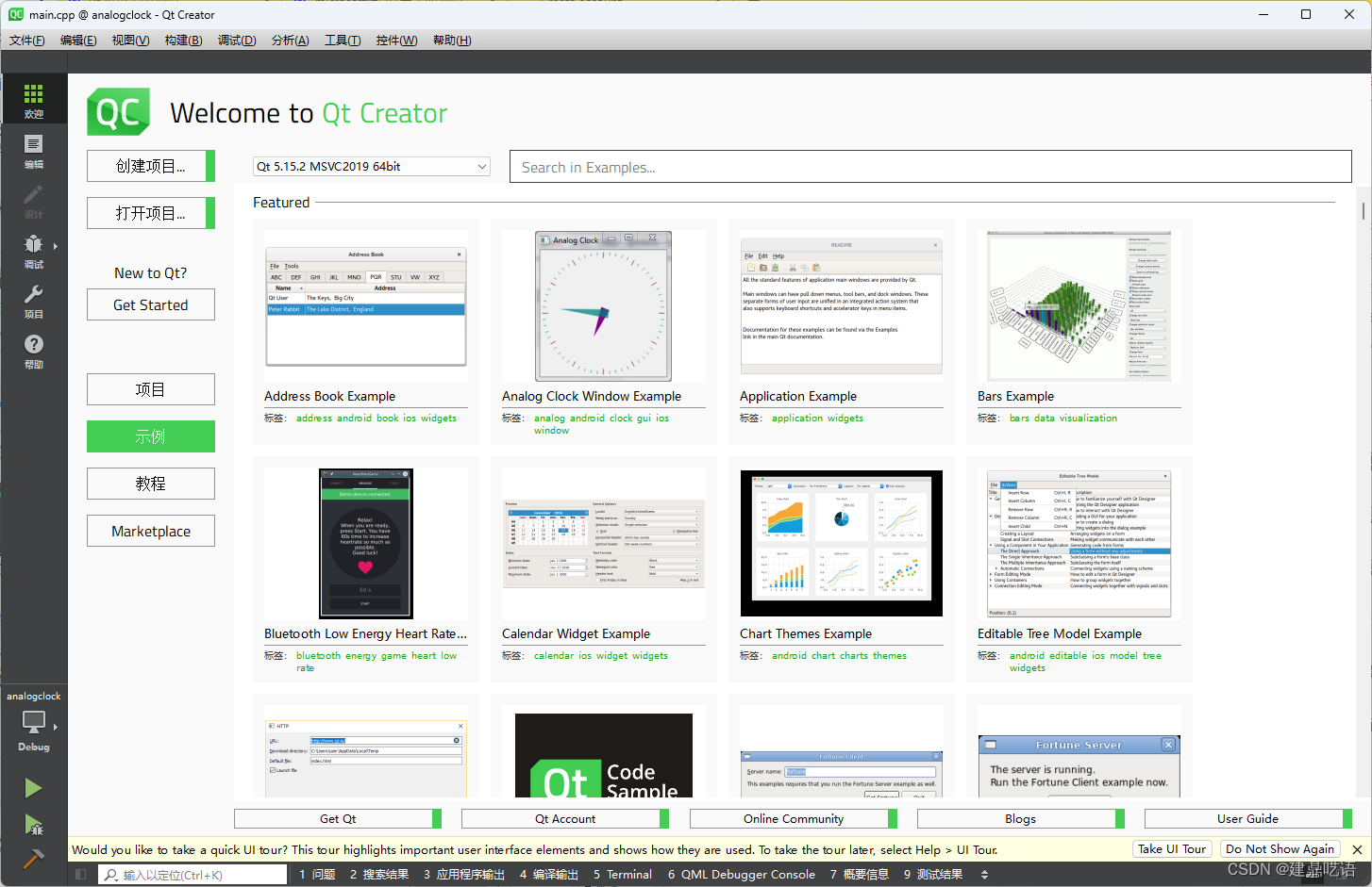This screenshot has height=887, width=1372.
Task: Select 示例 examples tab
Action: [x=151, y=436]
